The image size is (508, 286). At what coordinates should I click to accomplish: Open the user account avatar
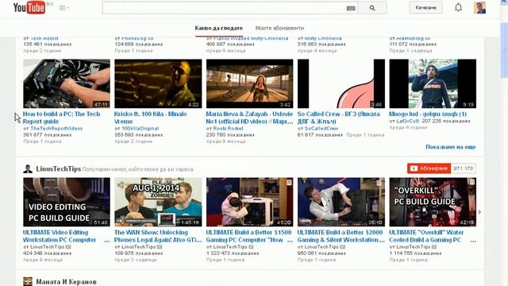click(x=479, y=7)
